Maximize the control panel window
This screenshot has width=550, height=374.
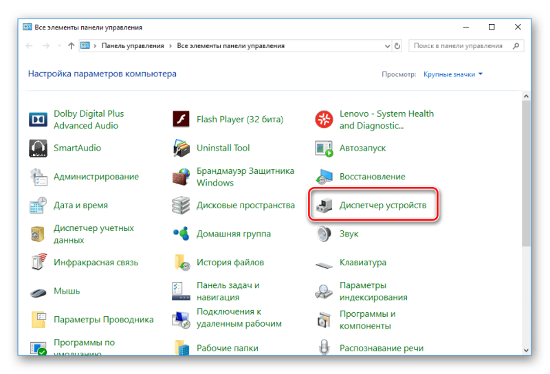click(492, 27)
